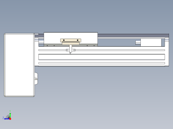The height and width of the screenshot is (129, 173).
Task: Select the large motor housing box
Action: click(19, 65)
